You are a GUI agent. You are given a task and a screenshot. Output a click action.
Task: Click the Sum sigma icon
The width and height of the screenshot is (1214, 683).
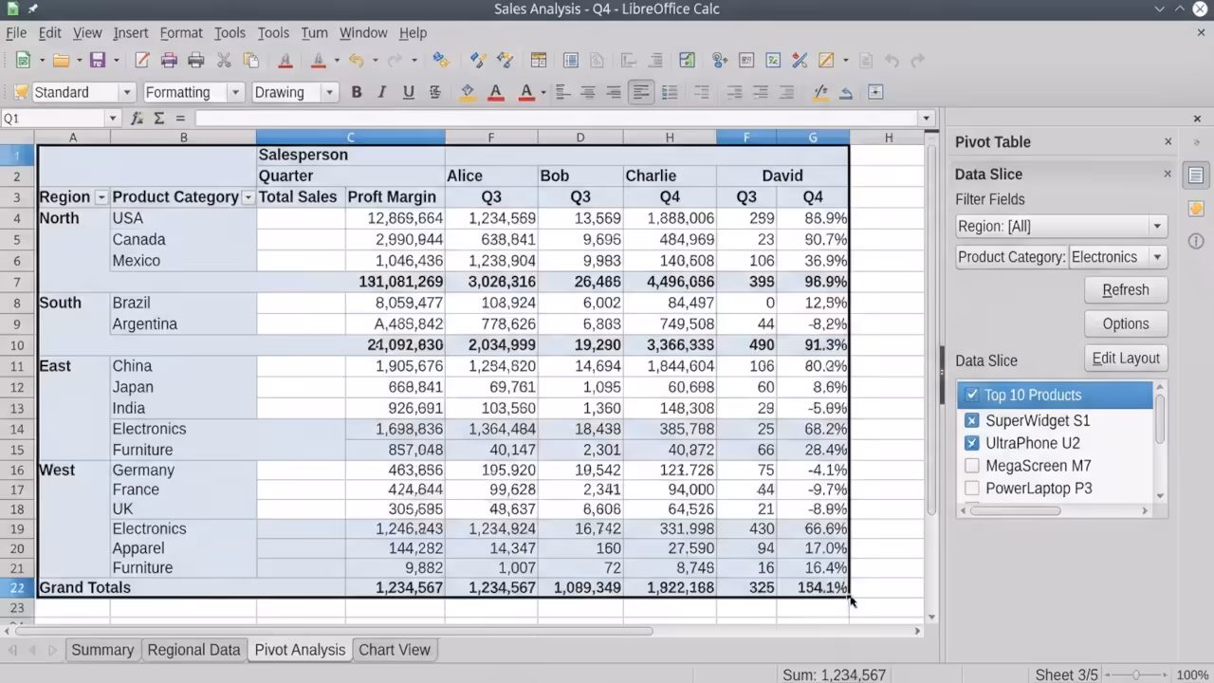tap(158, 119)
